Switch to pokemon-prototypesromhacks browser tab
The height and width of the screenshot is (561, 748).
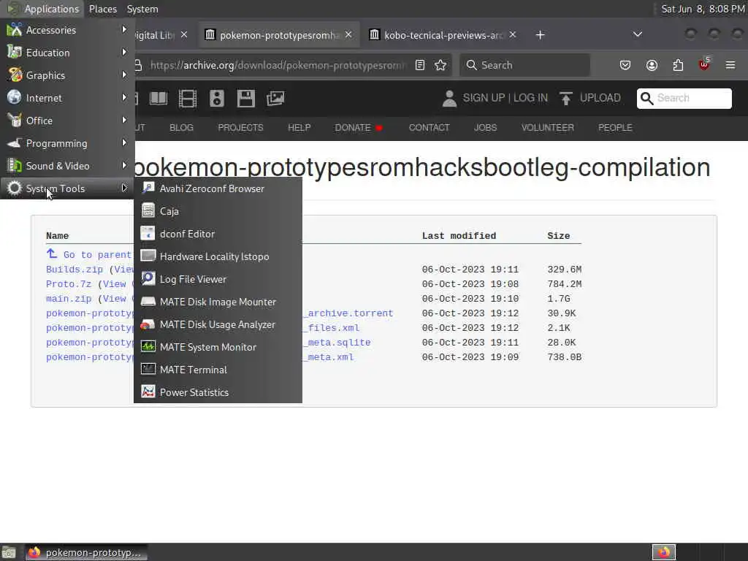point(278,35)
